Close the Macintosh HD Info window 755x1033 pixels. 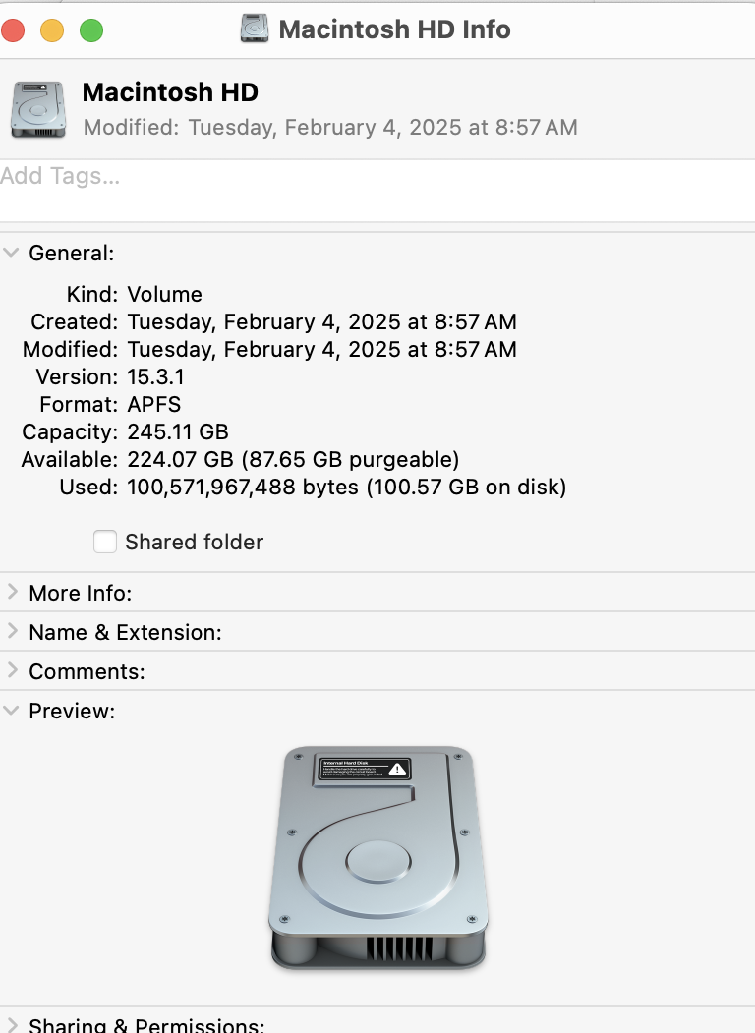coord(13,30)
